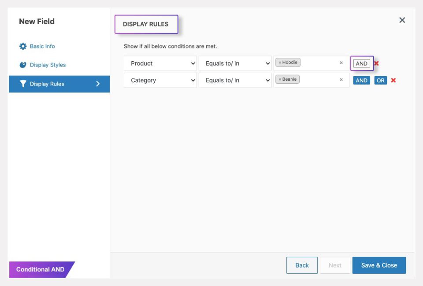Screen dimensions: 423x286
Task: Click the Display Rules funnel icon
Action: (23, 84)
